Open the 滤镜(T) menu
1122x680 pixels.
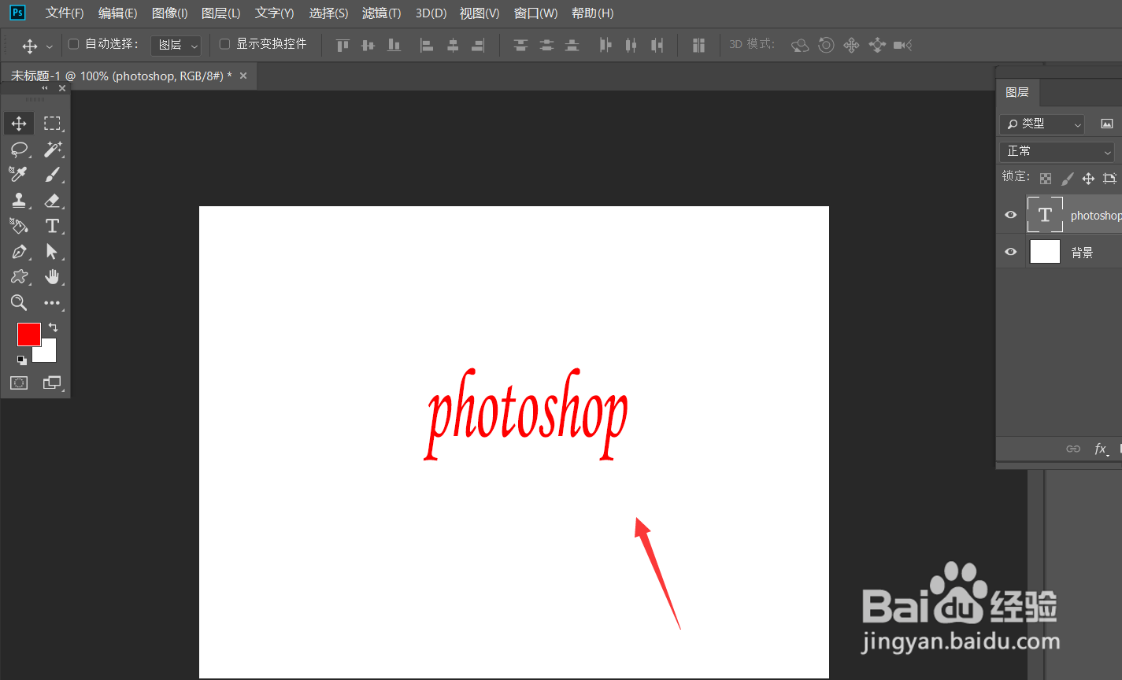(x=381, y=13)
